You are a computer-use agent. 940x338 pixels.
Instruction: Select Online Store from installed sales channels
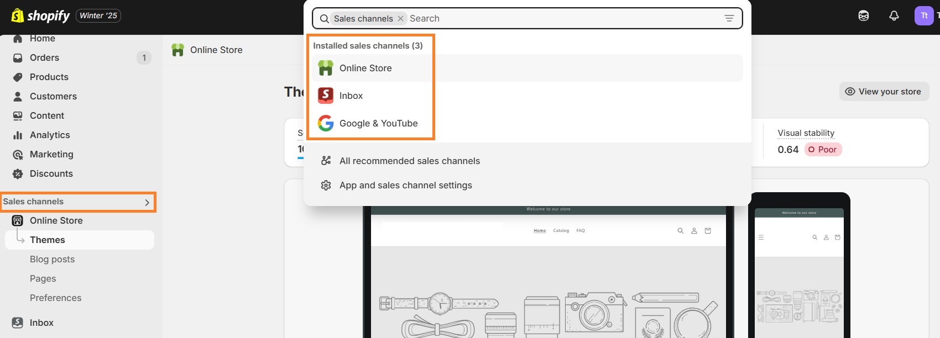[x=528, y=68]
